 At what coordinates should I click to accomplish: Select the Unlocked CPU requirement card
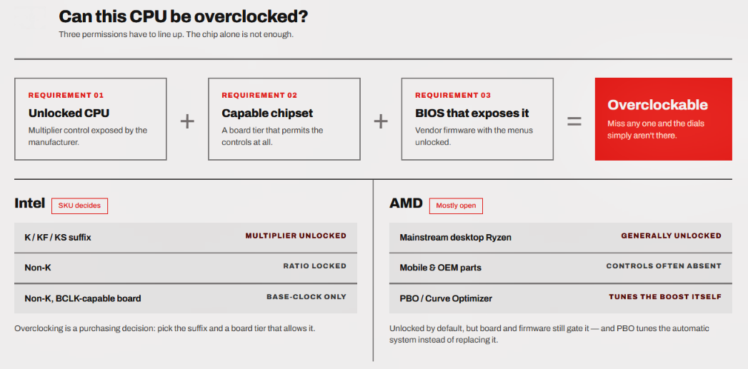[91, 118]
